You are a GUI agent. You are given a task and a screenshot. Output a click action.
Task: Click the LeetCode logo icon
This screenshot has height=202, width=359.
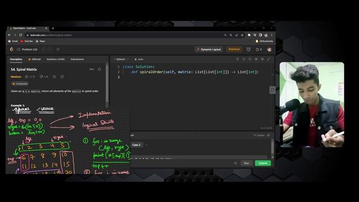click(x=12, y=49)
